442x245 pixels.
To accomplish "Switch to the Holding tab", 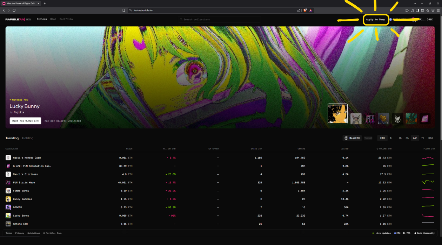I will point(28,138).
